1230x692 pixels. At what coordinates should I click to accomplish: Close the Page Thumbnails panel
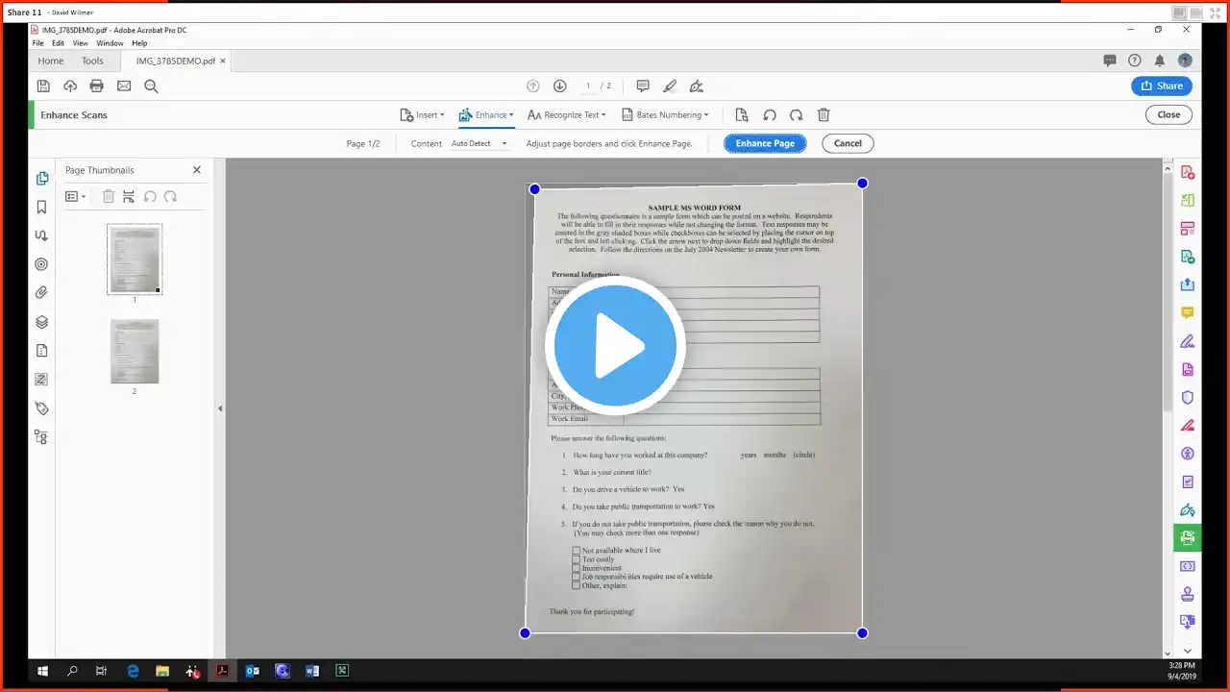[x=197, y=170]
